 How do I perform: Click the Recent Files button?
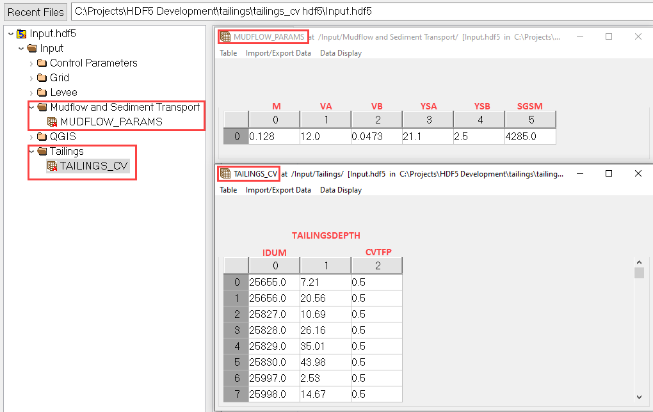click(x=36, y=12)
